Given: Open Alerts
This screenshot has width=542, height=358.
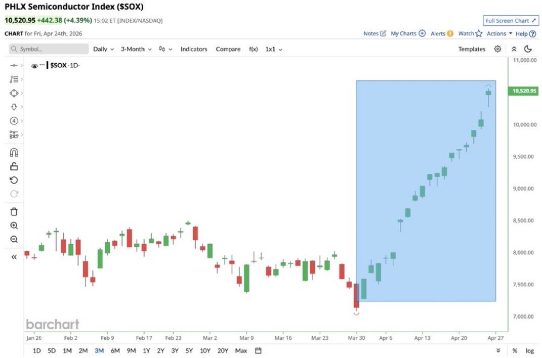Looking at the screenshot, I should click(x=442, y=33).
